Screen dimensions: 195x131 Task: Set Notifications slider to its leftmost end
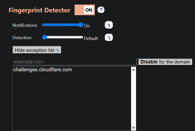point(43,25)
